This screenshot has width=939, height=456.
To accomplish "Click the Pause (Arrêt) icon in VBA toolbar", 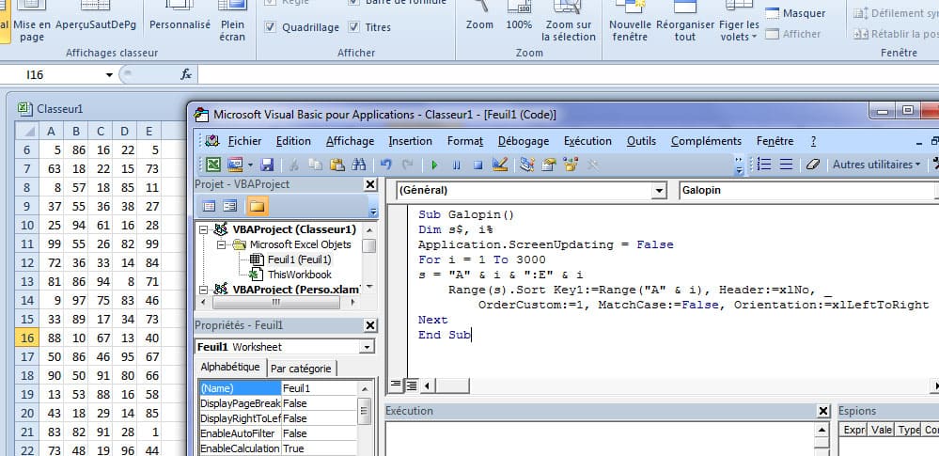I will 456,165.
